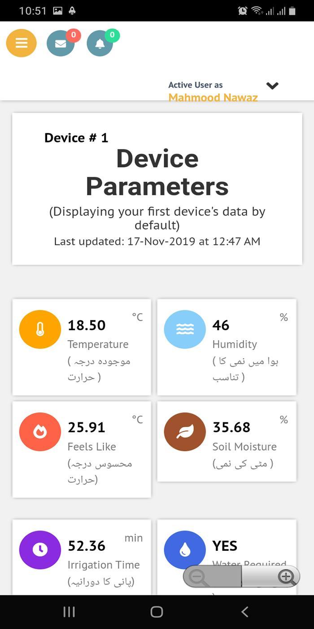Viewport: 314px width, 629px height.
Task: Select the 18.50 Temperature card
Action: click(82, 347)
